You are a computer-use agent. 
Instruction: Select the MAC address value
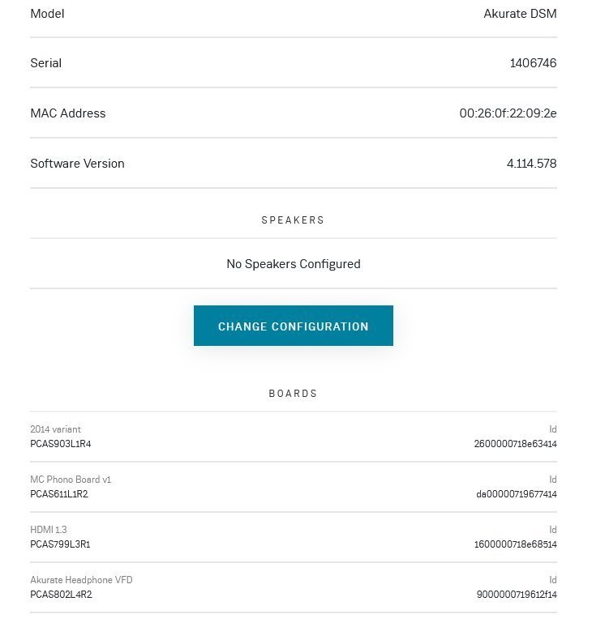point(508,113)
